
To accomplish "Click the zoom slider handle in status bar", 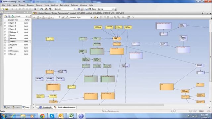I will click(175, 111).
